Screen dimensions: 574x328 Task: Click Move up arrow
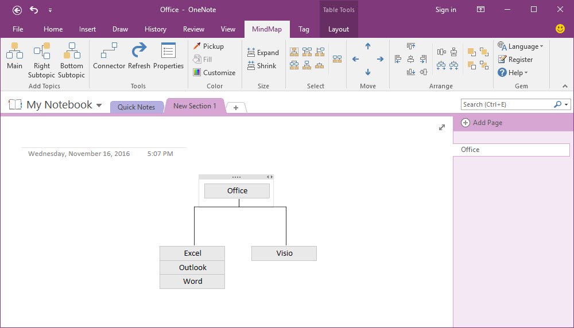(368, 46)
